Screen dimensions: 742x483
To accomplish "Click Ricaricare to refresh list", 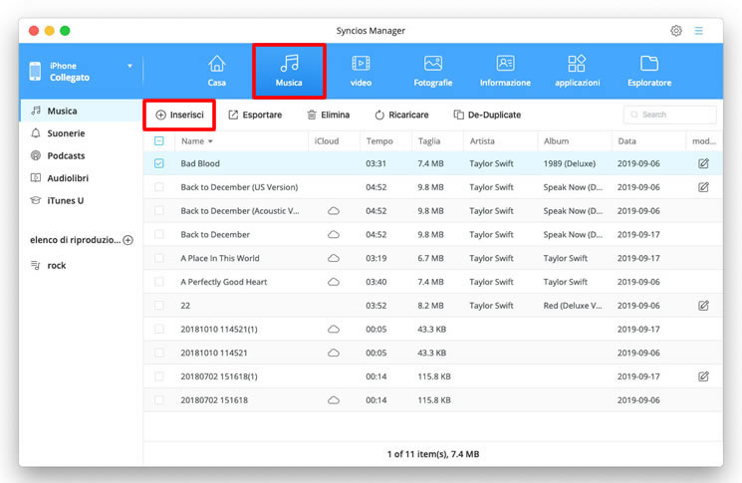I will click(x=401, y=115).
